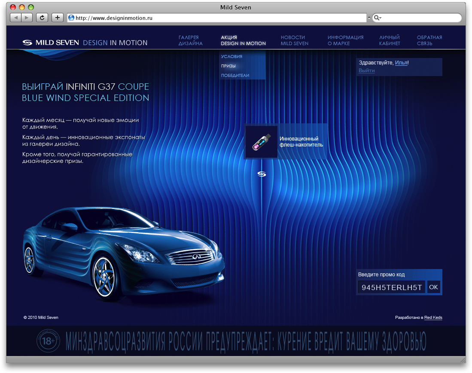Click the flash drive prize thumbnail

tap(261, 142)
